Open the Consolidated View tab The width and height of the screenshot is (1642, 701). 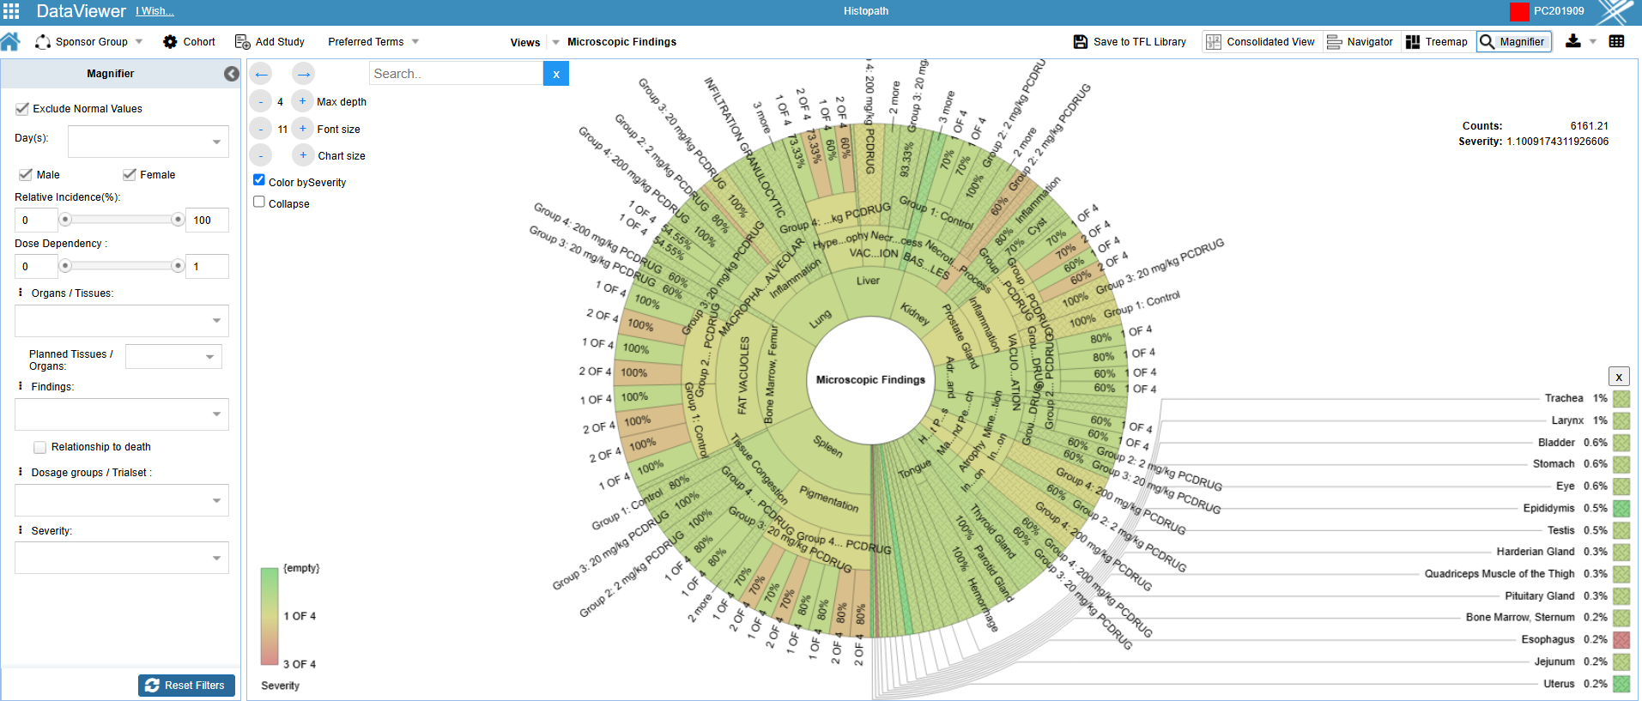[x=1260, y=41]
